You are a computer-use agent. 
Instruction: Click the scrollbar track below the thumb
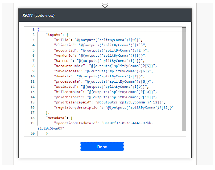coord(184,133)
